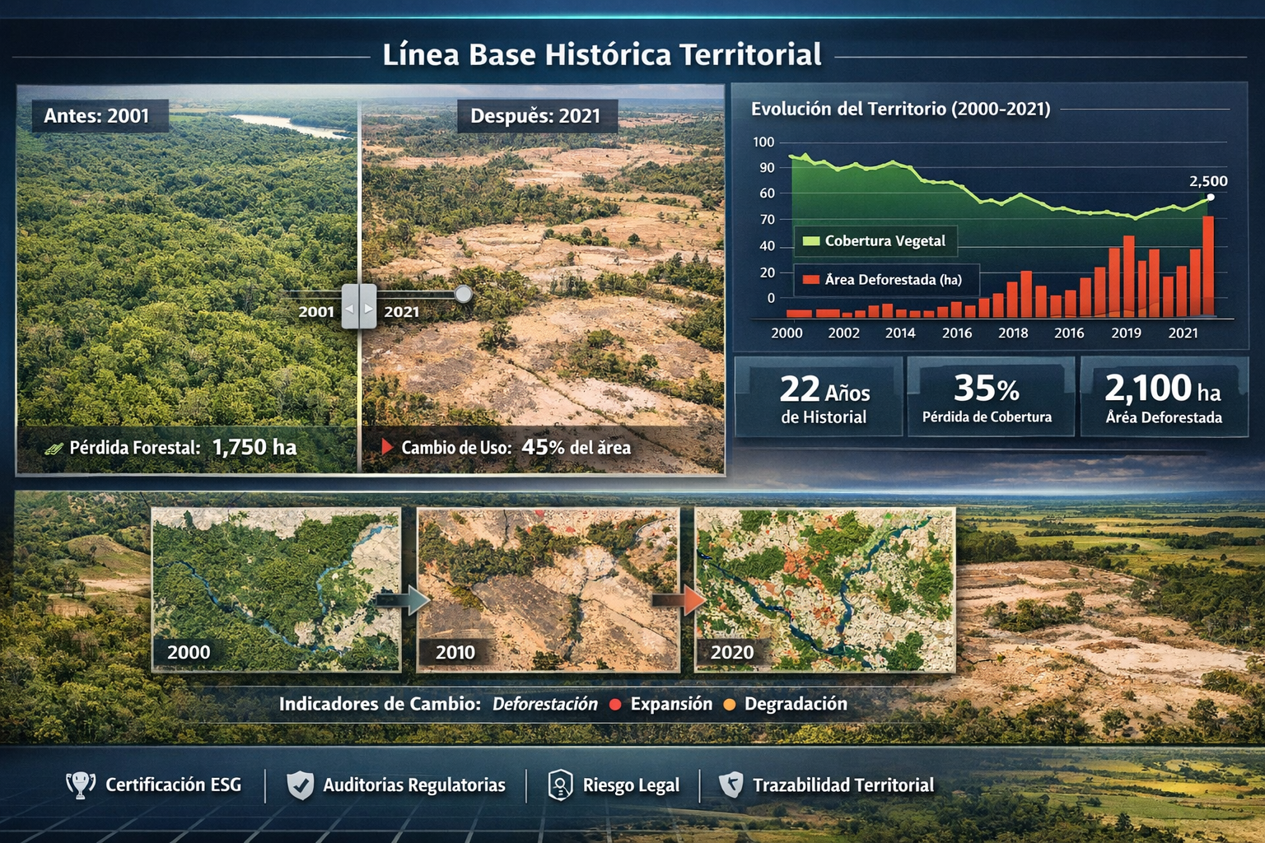Click the 35% Pérdida de Cobertura card
This screenshot has width=1265, height=843.
click(x=987, y=398)
